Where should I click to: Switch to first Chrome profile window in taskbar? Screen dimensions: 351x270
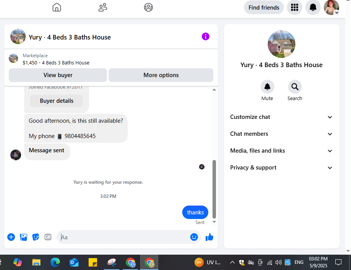pos(130,262)
